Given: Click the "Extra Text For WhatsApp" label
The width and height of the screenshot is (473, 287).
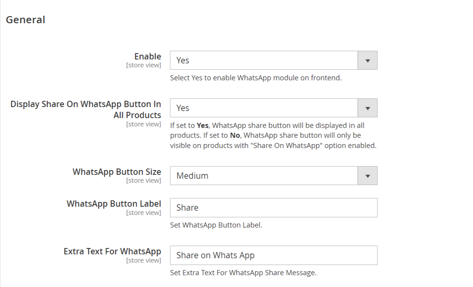Looking at the screenshot, I should (113, 251).
